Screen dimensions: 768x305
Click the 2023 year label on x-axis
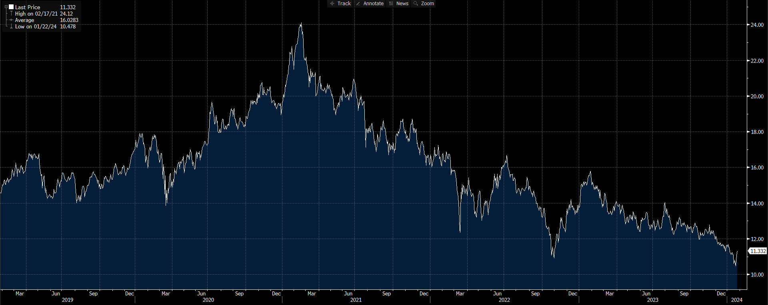tap(653, 300)
